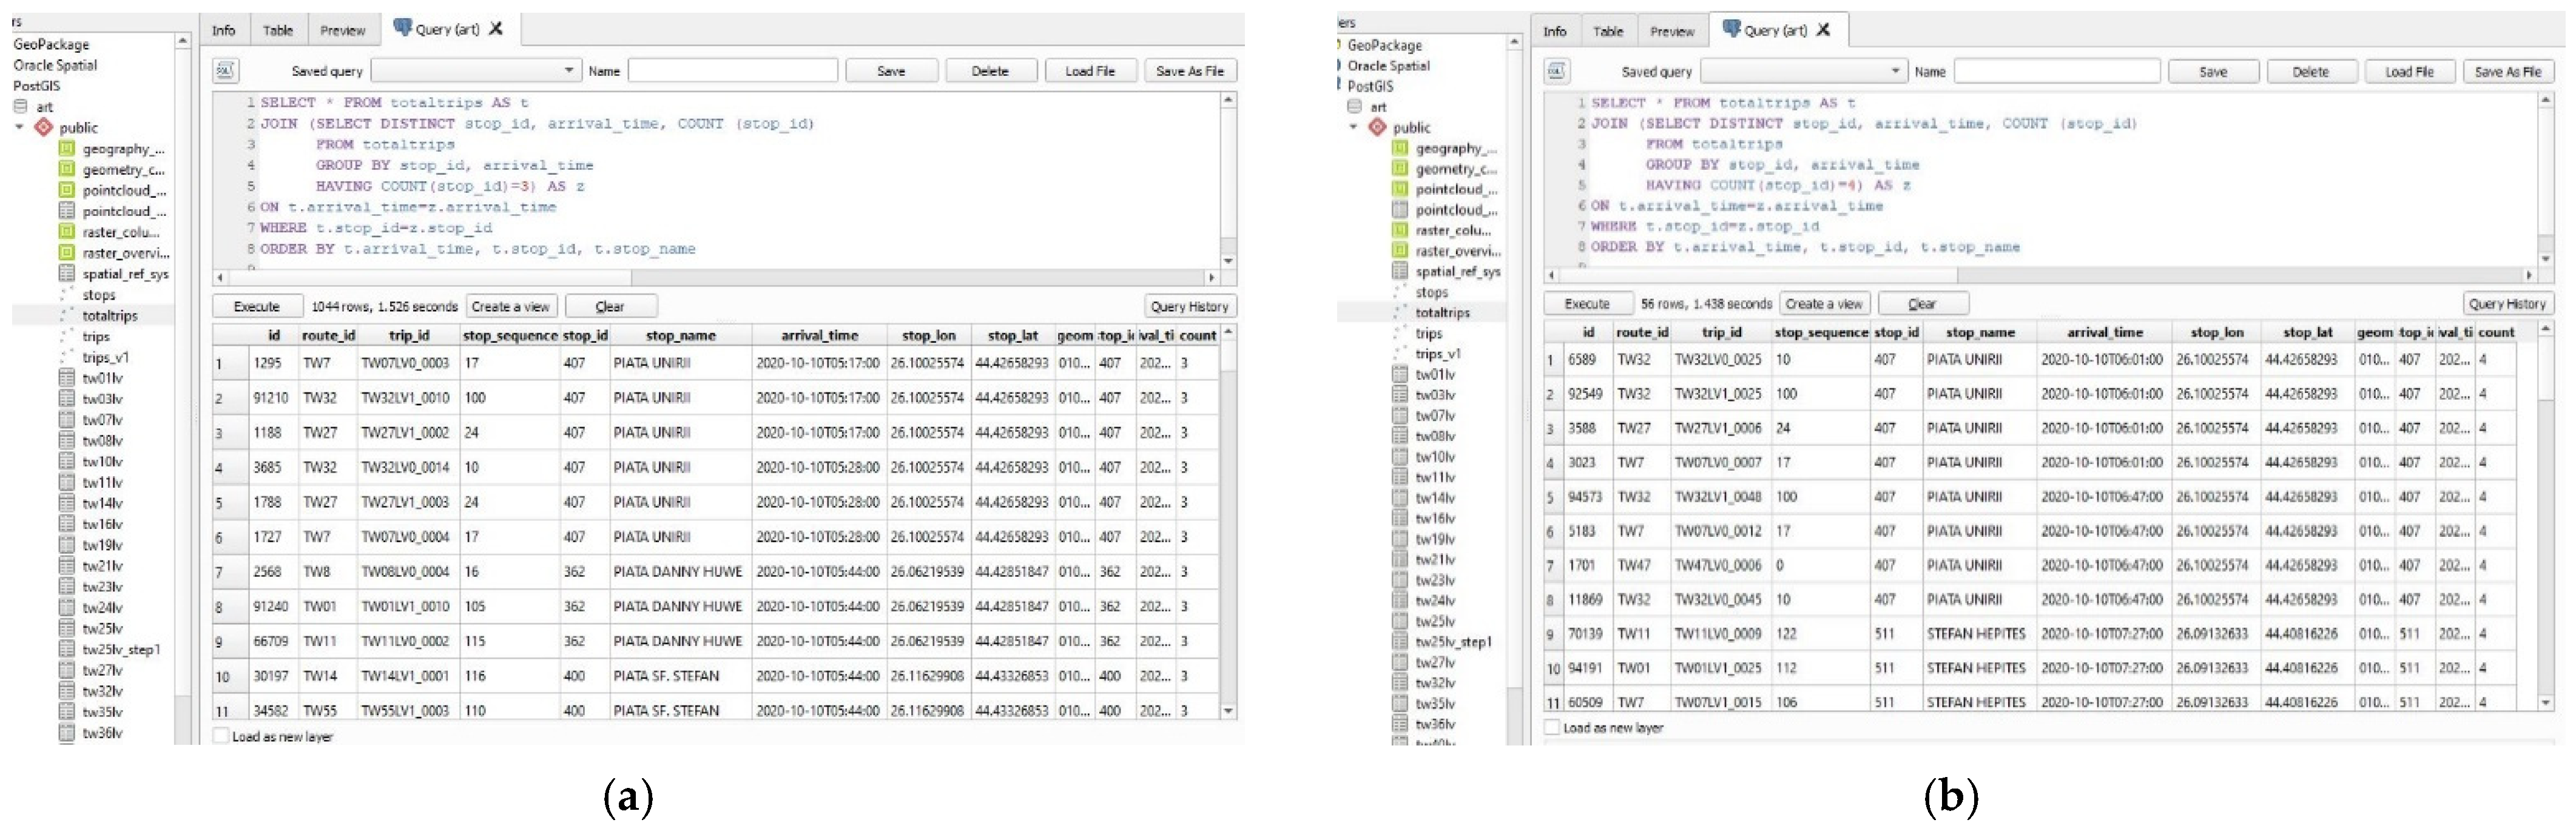
Task: Open Saved query dropdown in panel (a)
Action: pos(568,71)
